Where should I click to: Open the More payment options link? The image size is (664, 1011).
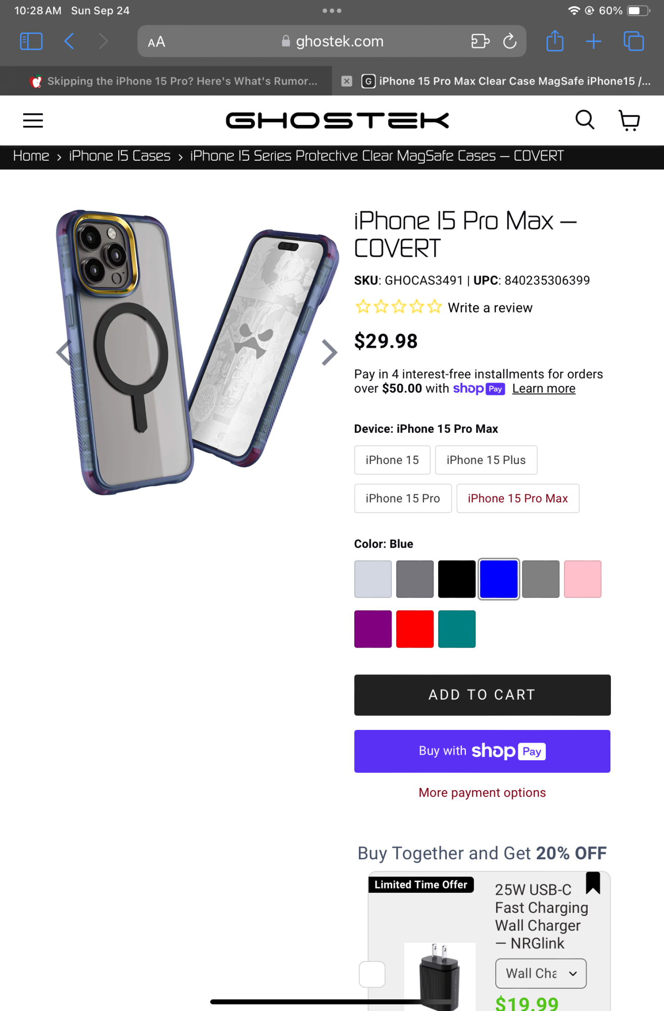coord(482,793)
